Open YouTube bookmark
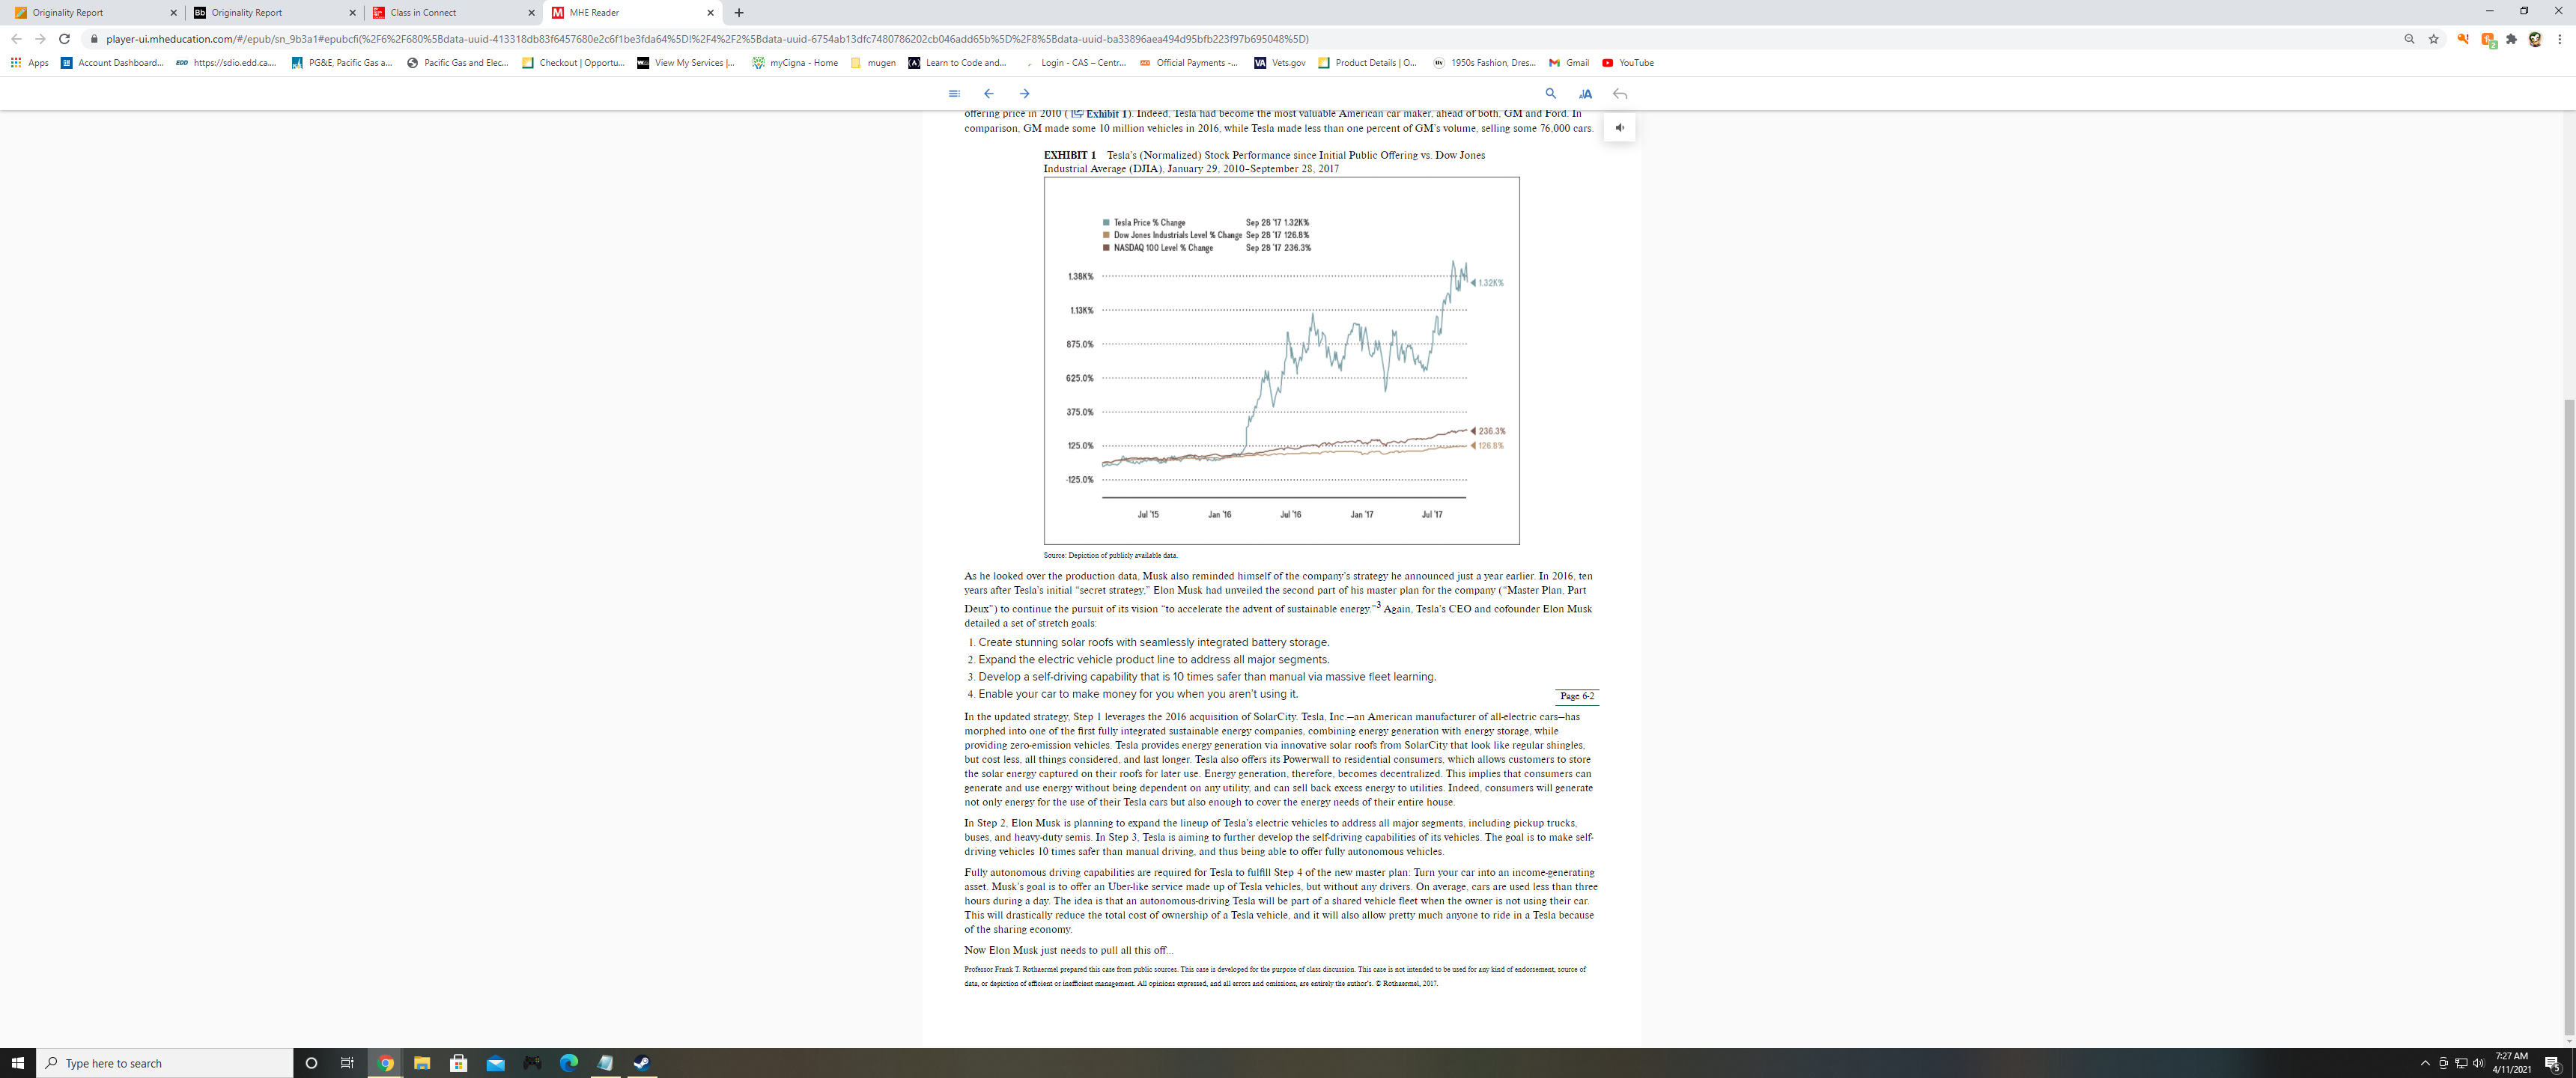Viewport: 2576px width, 1078px height. pyautogui.click(x=1628, y=63)
